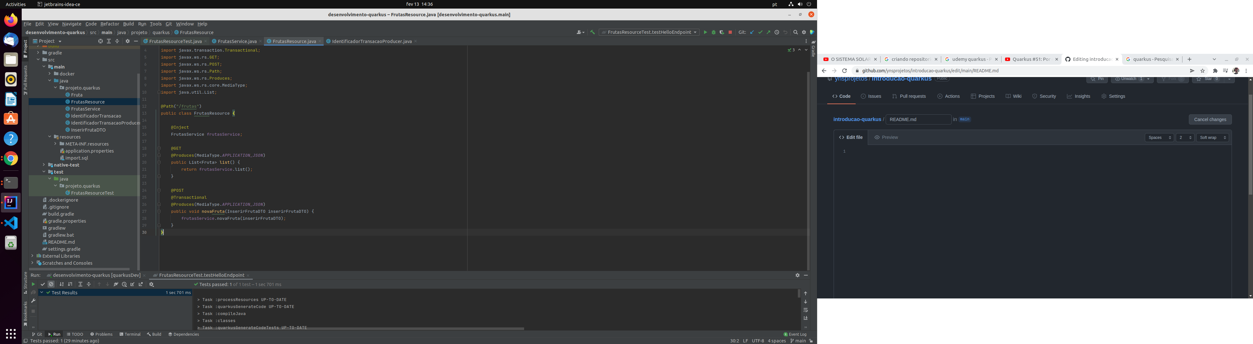The image size is (1253, 344).
Task: Open Git update project (blue arrow) icon
Action: (752, 32)
